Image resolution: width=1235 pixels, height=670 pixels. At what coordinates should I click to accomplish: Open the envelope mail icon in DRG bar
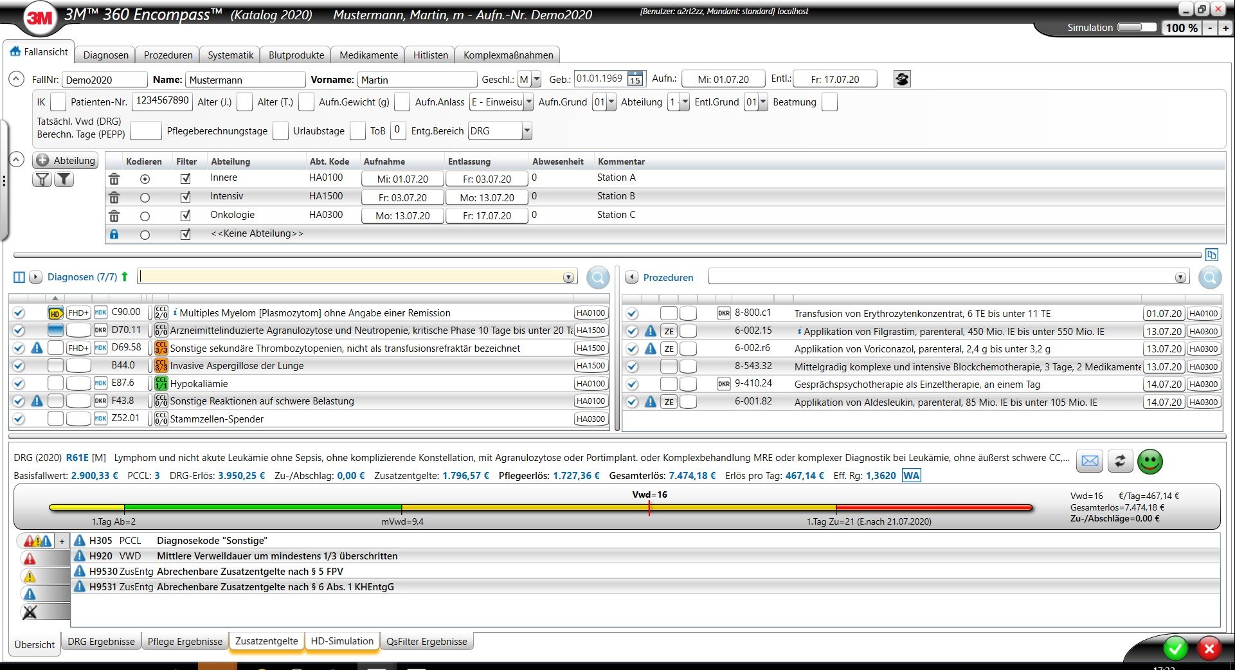(x=1090, y=461)
